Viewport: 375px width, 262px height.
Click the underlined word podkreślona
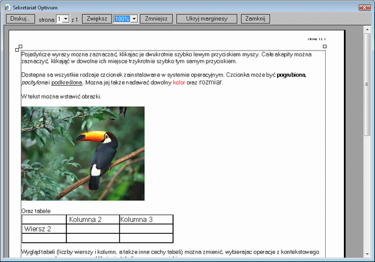pyautogui.click(x=67, y=83)
